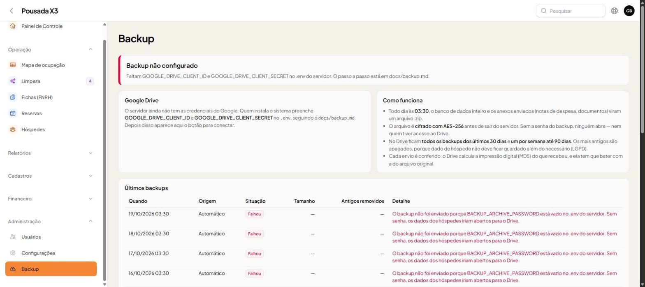Click the Backup page heading
Viewport: 645px width, 287px height.
[x=136, y=39]
